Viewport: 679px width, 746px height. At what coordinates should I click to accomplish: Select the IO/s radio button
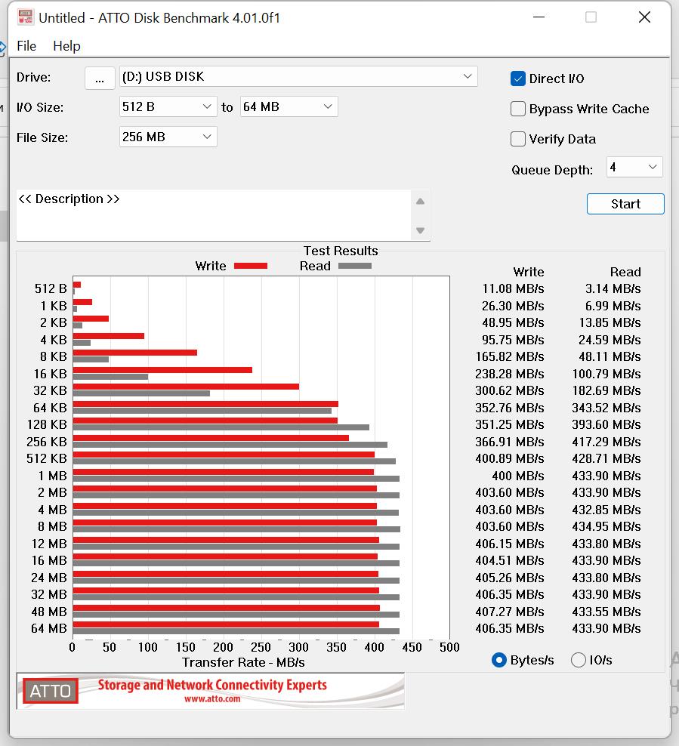point(578,660)
